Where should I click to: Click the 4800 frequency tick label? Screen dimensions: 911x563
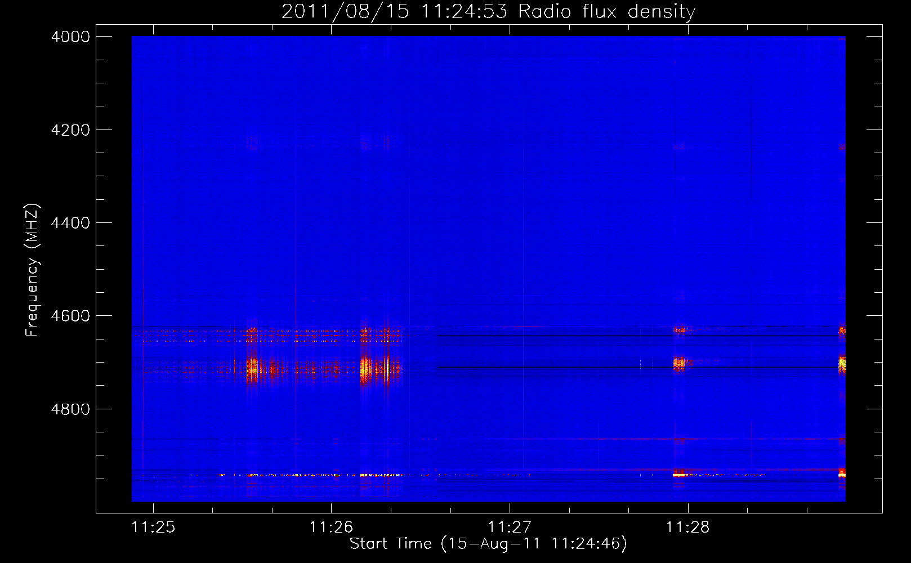[x=70, y=409]
